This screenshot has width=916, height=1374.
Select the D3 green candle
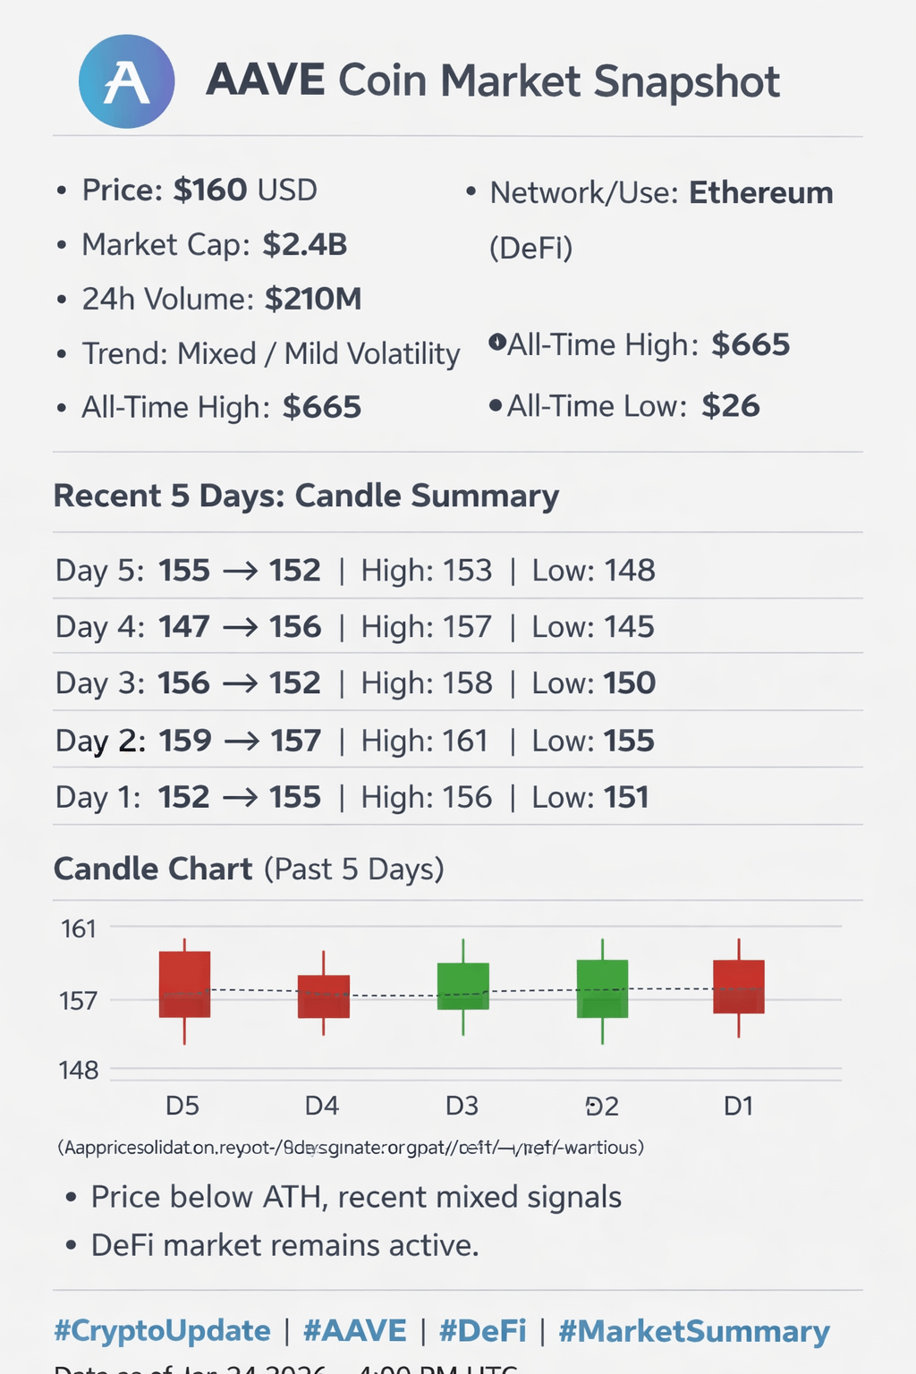click(x=462, y=986)
